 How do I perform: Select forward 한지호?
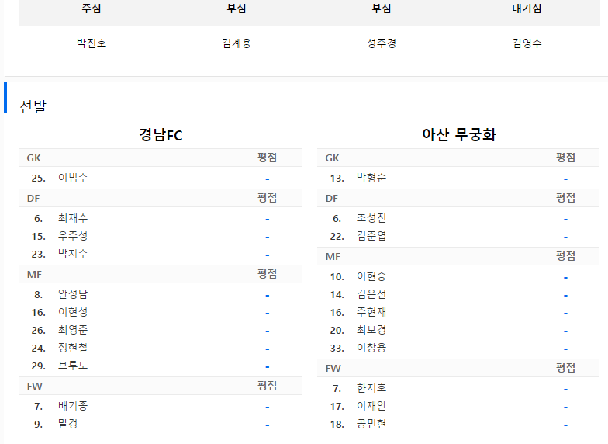click(x=371, y=388)
